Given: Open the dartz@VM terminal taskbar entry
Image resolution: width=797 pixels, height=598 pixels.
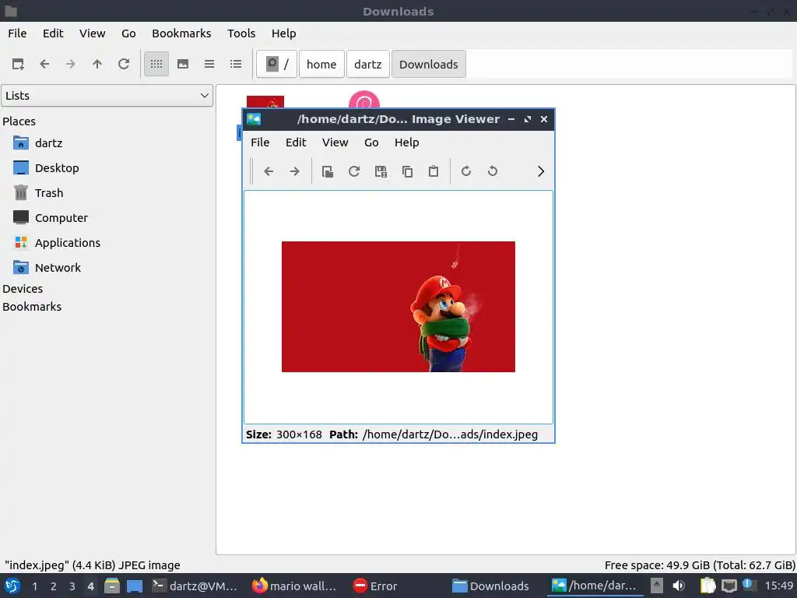Looking at the screenshot, I should click(195, 586).
